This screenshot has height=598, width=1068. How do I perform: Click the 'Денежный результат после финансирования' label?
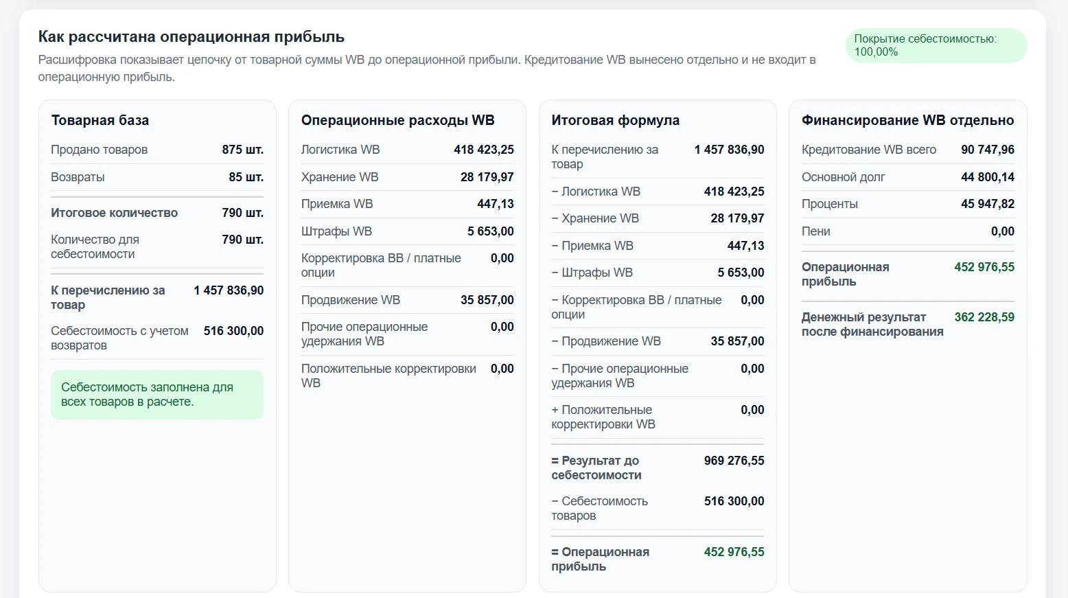coord(872,324)
